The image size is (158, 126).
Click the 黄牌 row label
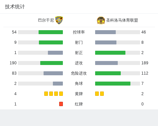point(79,94)
